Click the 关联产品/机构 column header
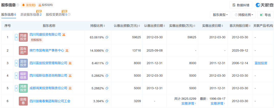This screenshot has width=276, height=111. tap(263, 26)
